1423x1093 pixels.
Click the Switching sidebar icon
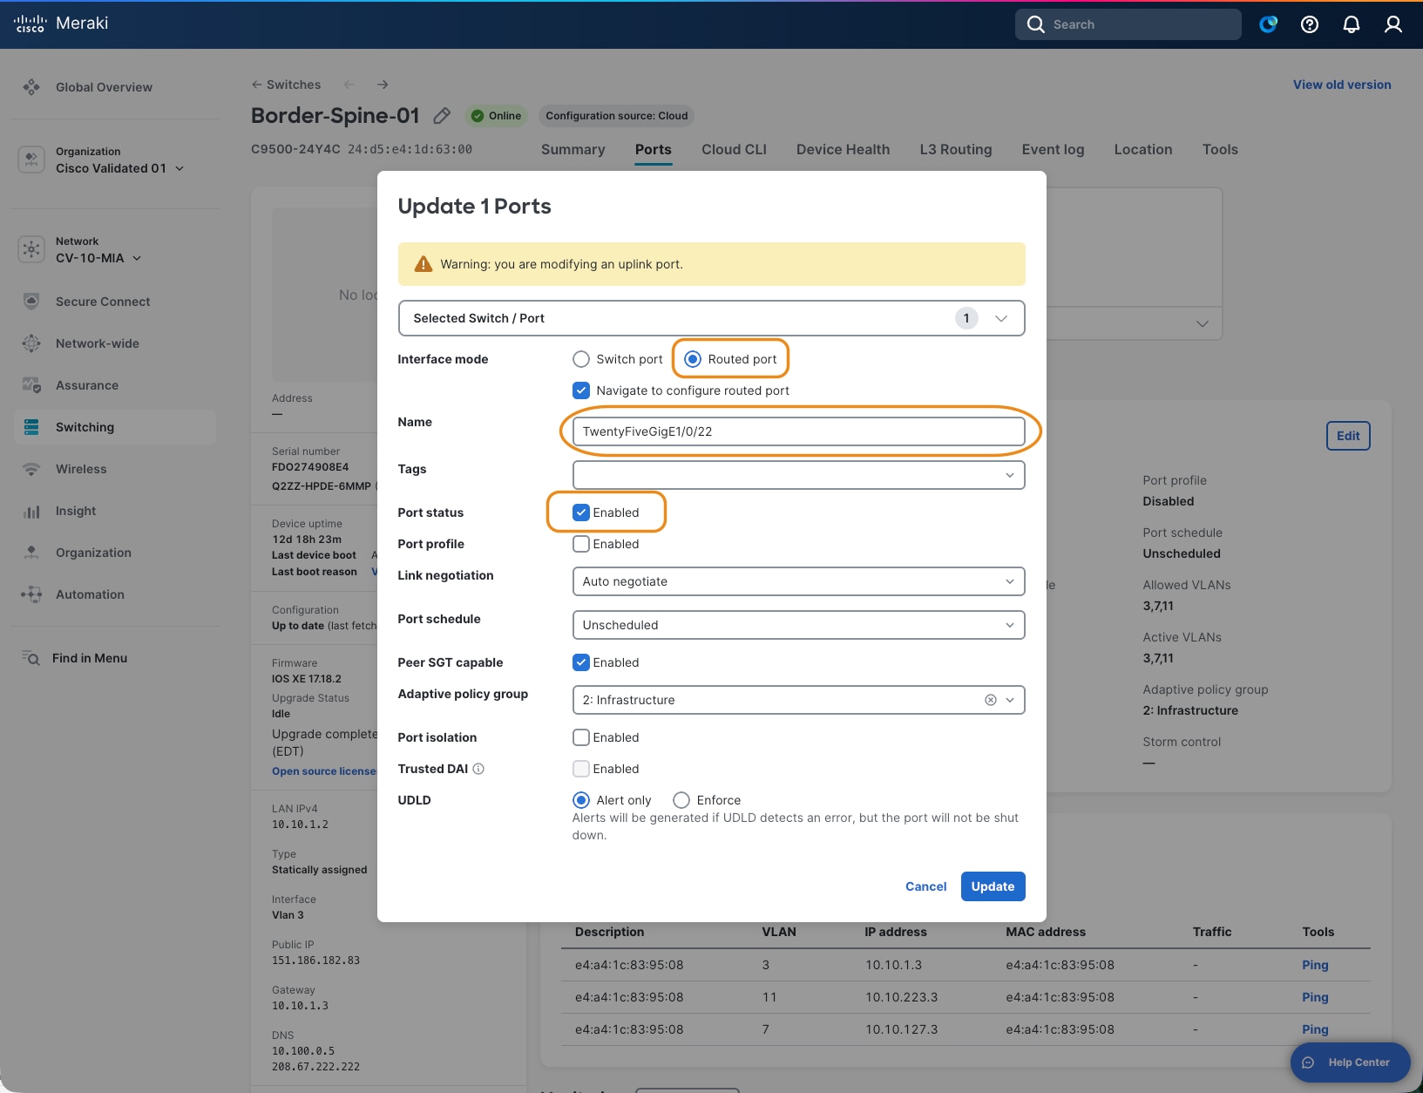coord(31,427)
